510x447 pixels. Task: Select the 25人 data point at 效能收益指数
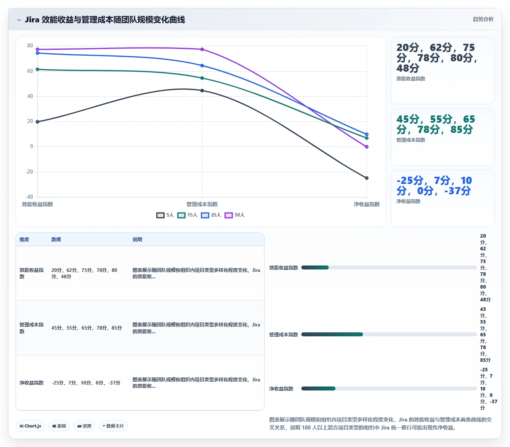point(37,53)
